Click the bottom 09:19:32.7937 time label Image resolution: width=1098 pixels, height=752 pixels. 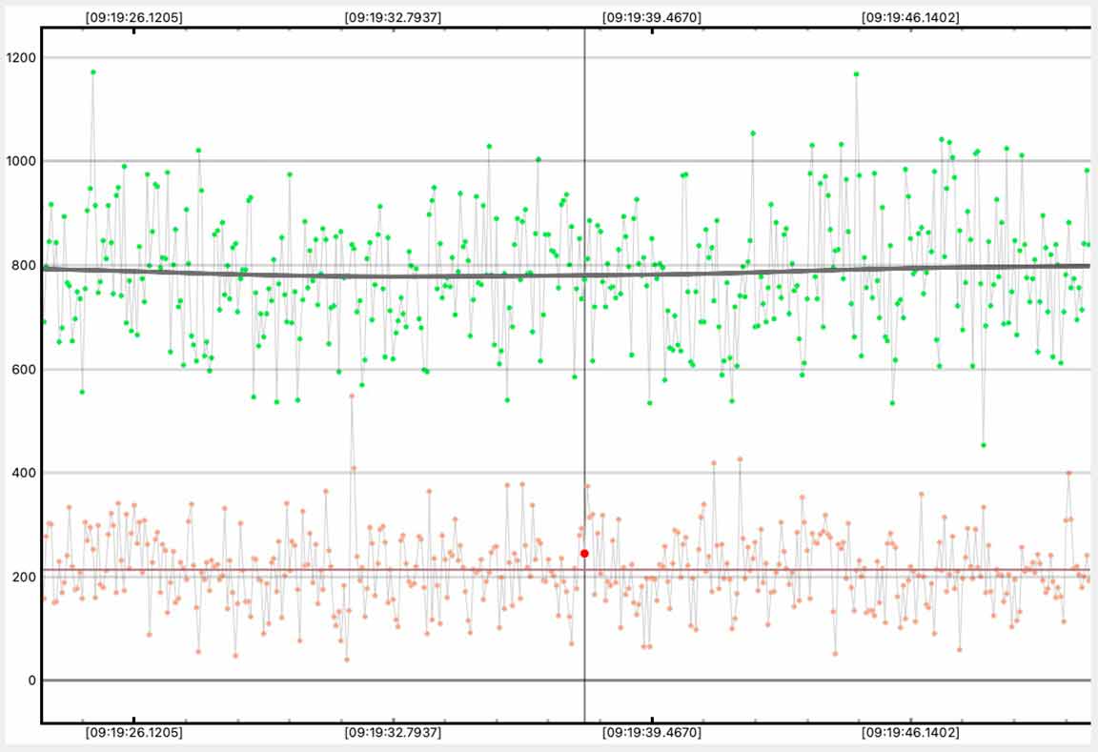pos(393,733)
